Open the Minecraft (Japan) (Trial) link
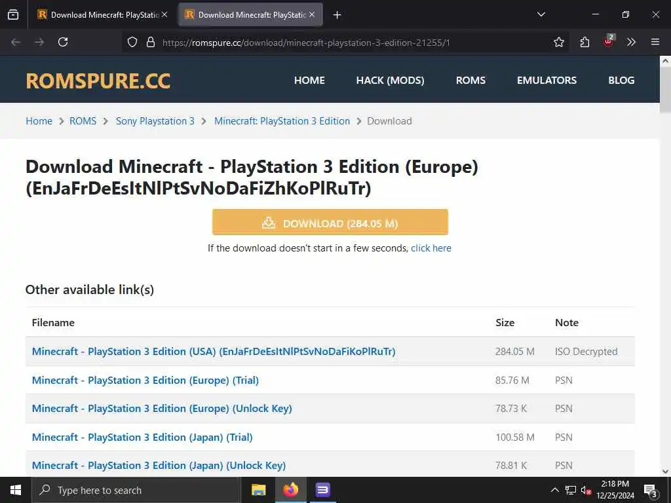 (142, 437)
